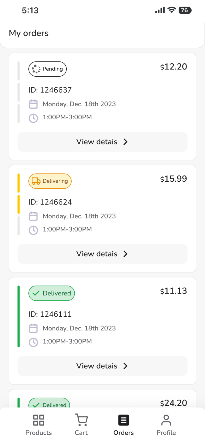Screen dimensions: 205x441
Task: Select the order ID 1246111 text
Action: (50, 314)
